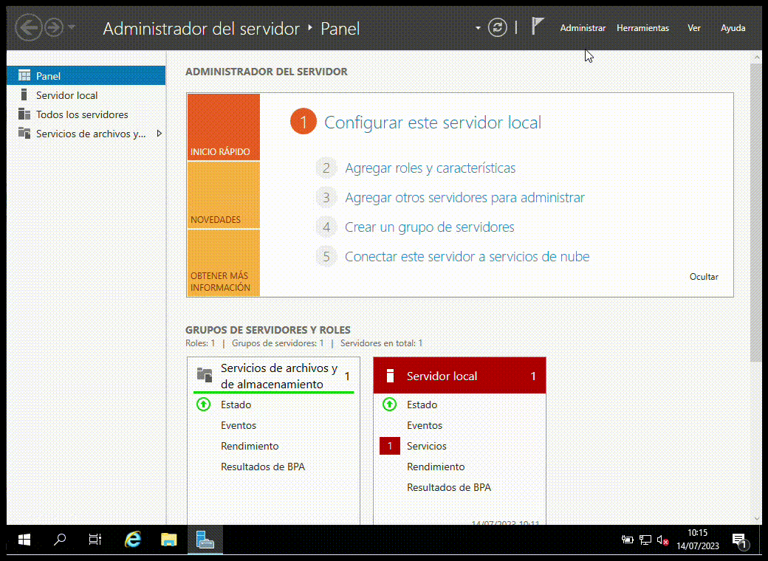Click the file services tile icon
Image resolution: width=768 pixels, height=561 pixels.
point(205,375)
